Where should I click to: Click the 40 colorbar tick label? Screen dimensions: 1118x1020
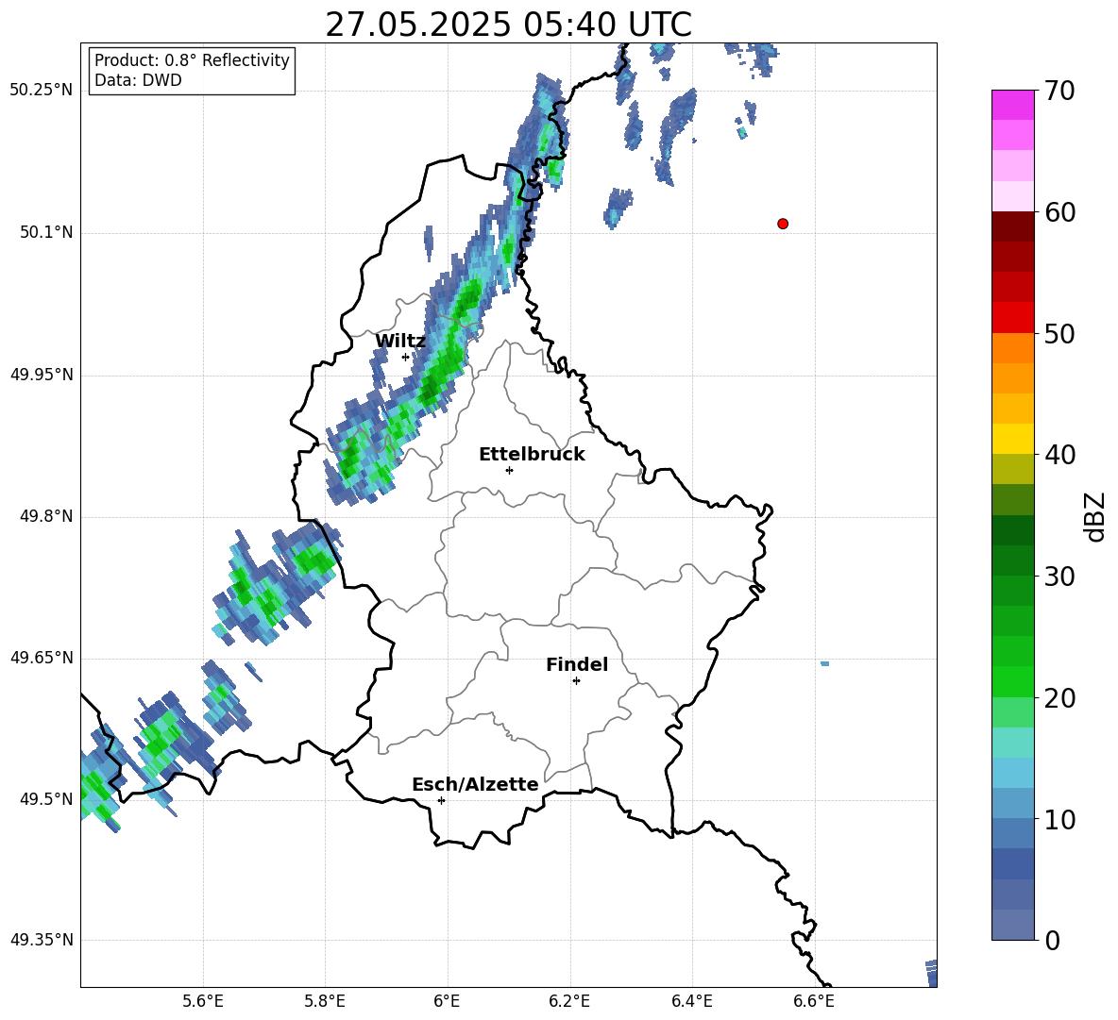click(1059, 455)
